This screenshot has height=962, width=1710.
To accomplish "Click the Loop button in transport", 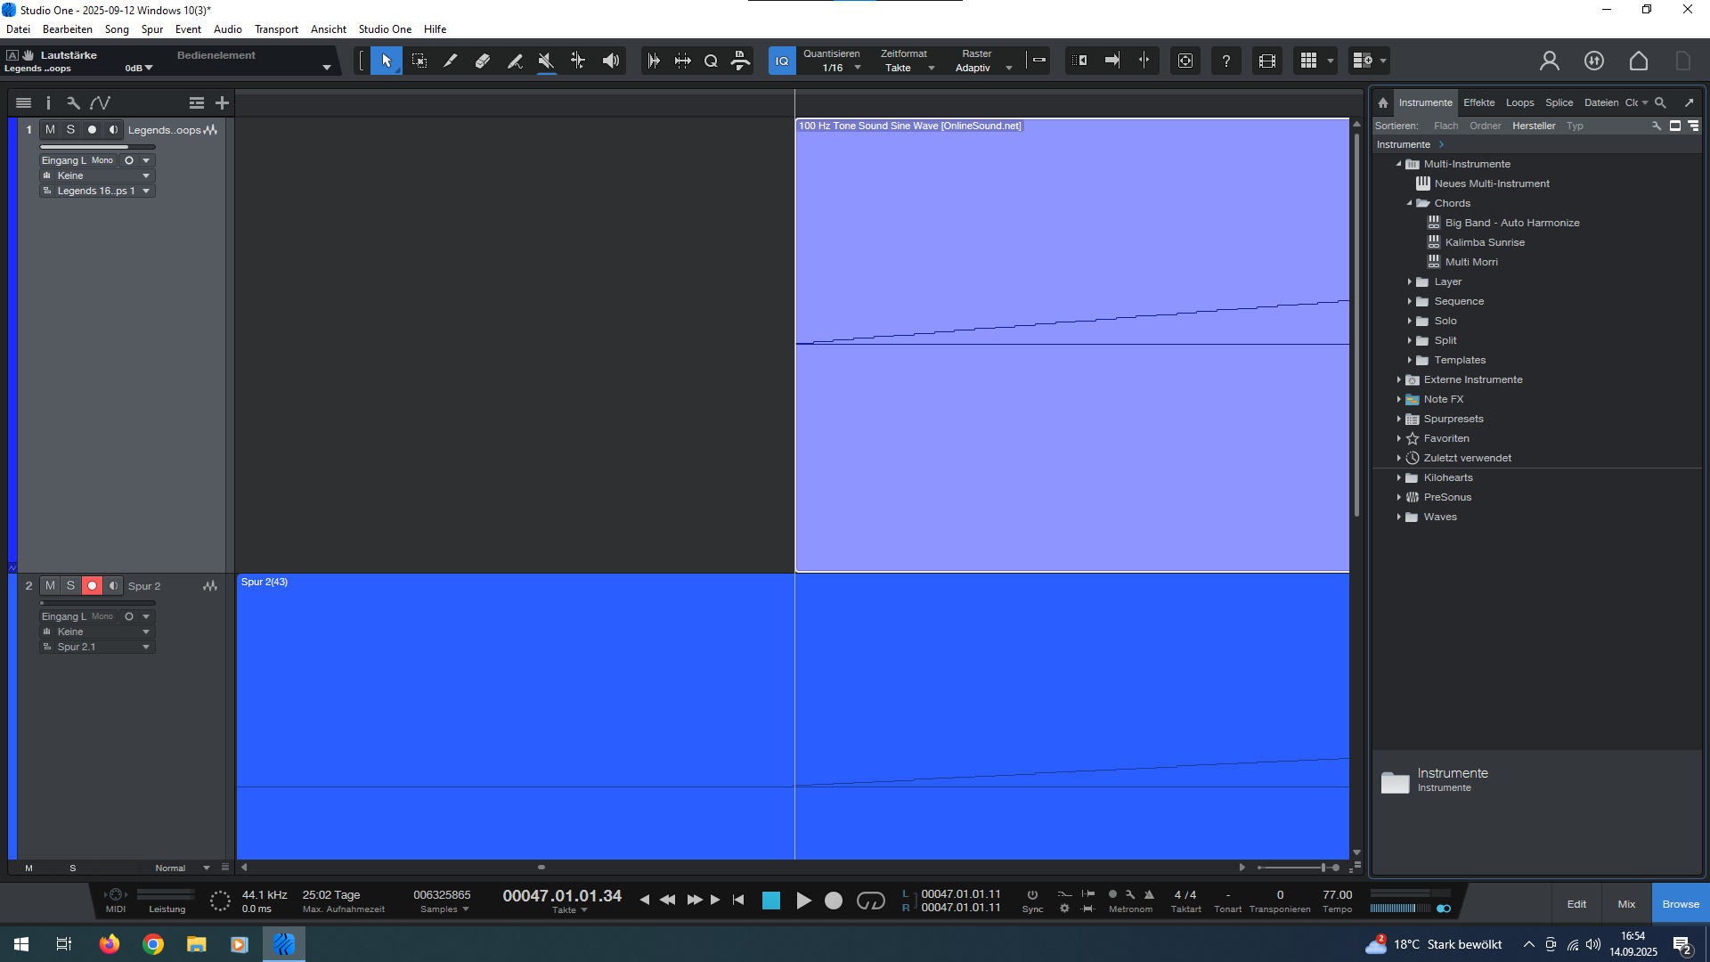I will (x=870, y=901).
